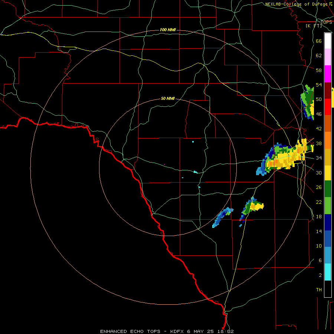The width and height of the screenshot is (334, 334).
Task: Click the 'TOPS' legend title
Action: point(326,22)
